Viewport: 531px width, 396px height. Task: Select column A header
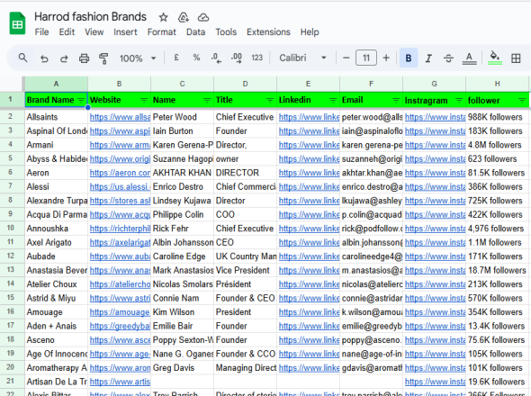click(56, 84)
